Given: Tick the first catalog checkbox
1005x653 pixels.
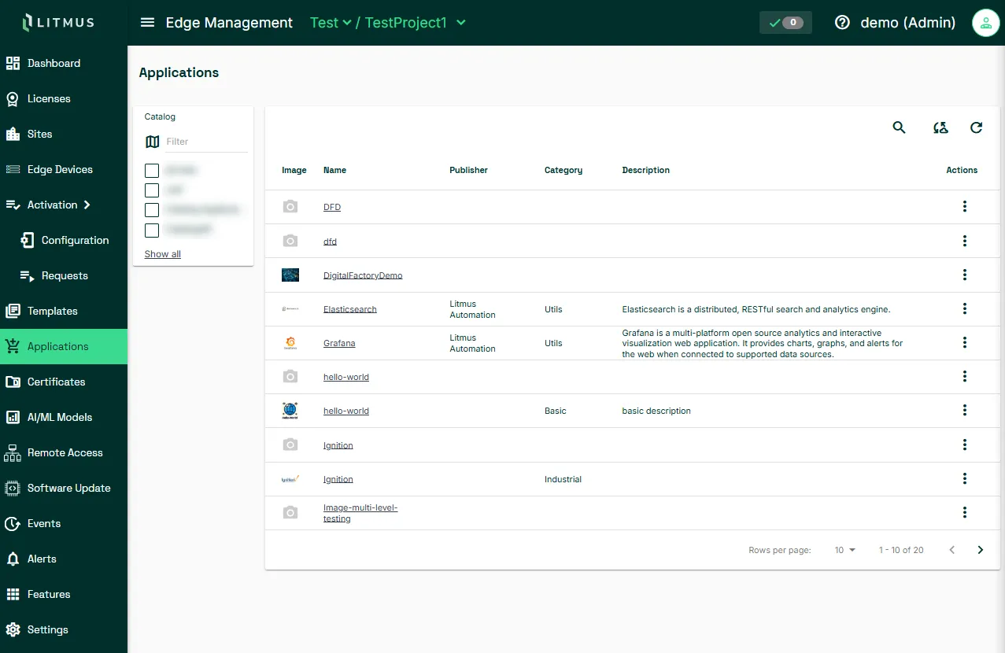Looking at the screenshot, I should [x=152, y=170].
